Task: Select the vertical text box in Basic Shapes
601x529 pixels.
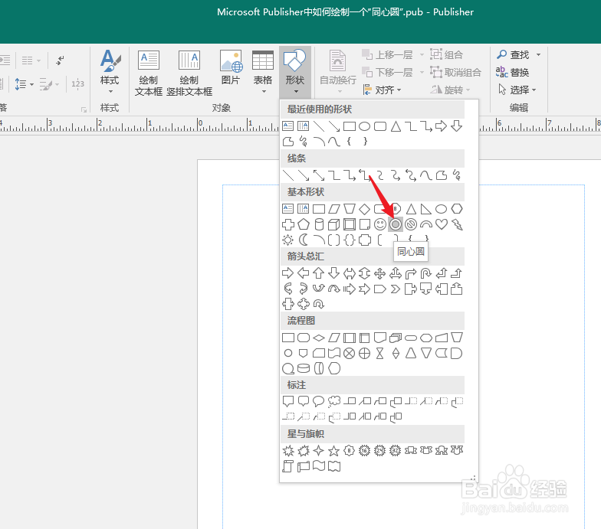Action: tap(304, 209)
